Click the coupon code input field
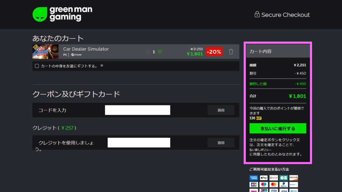Screen dimensions: 342x192 (138, 110)
